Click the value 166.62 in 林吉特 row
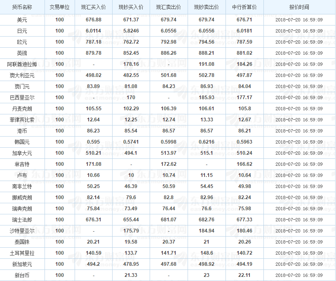This screenshot has width=336, height=281. 244,164
